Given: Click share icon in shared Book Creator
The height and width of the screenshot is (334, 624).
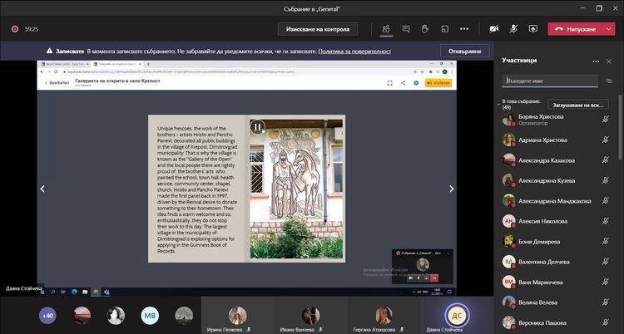Looking at the screenshot, I should [404, 83].
